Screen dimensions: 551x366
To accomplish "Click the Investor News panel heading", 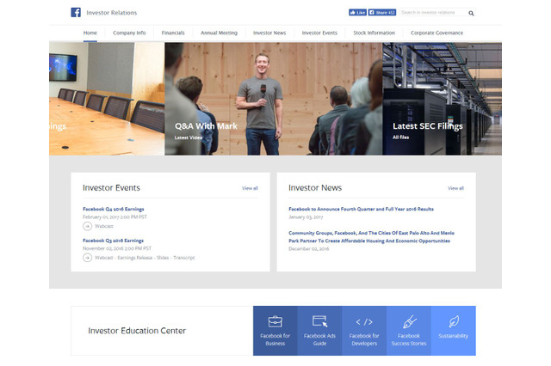I will pyautogui.click(x=315, y=188).
